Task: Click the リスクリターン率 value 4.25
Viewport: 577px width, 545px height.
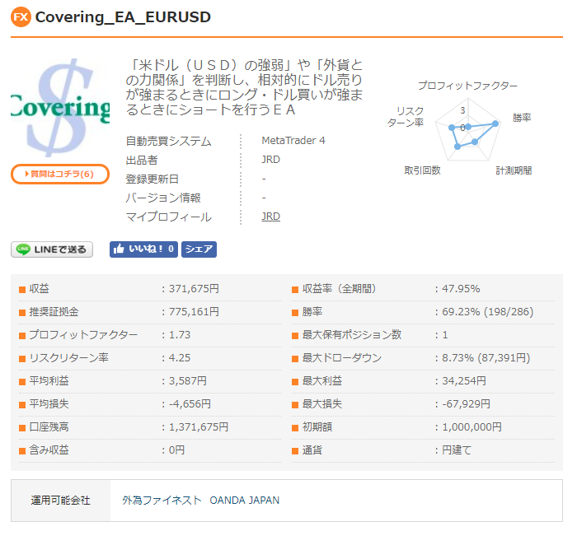Action: pyautogui.click(x=180, y=358)
